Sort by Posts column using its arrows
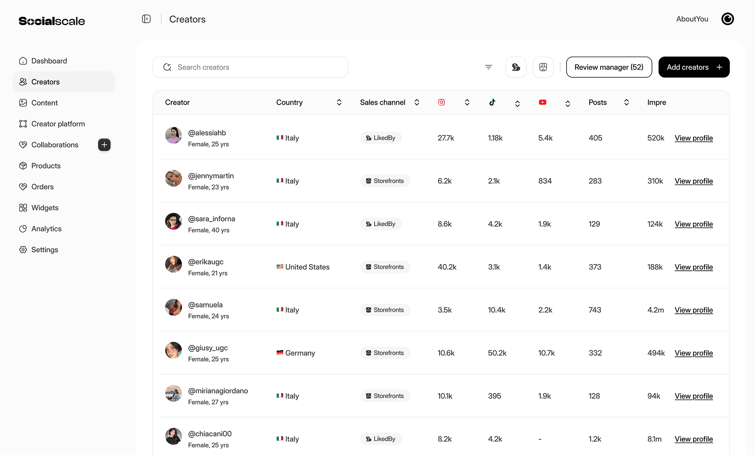Viewport: 755px width, 455px height. (626, 102)
